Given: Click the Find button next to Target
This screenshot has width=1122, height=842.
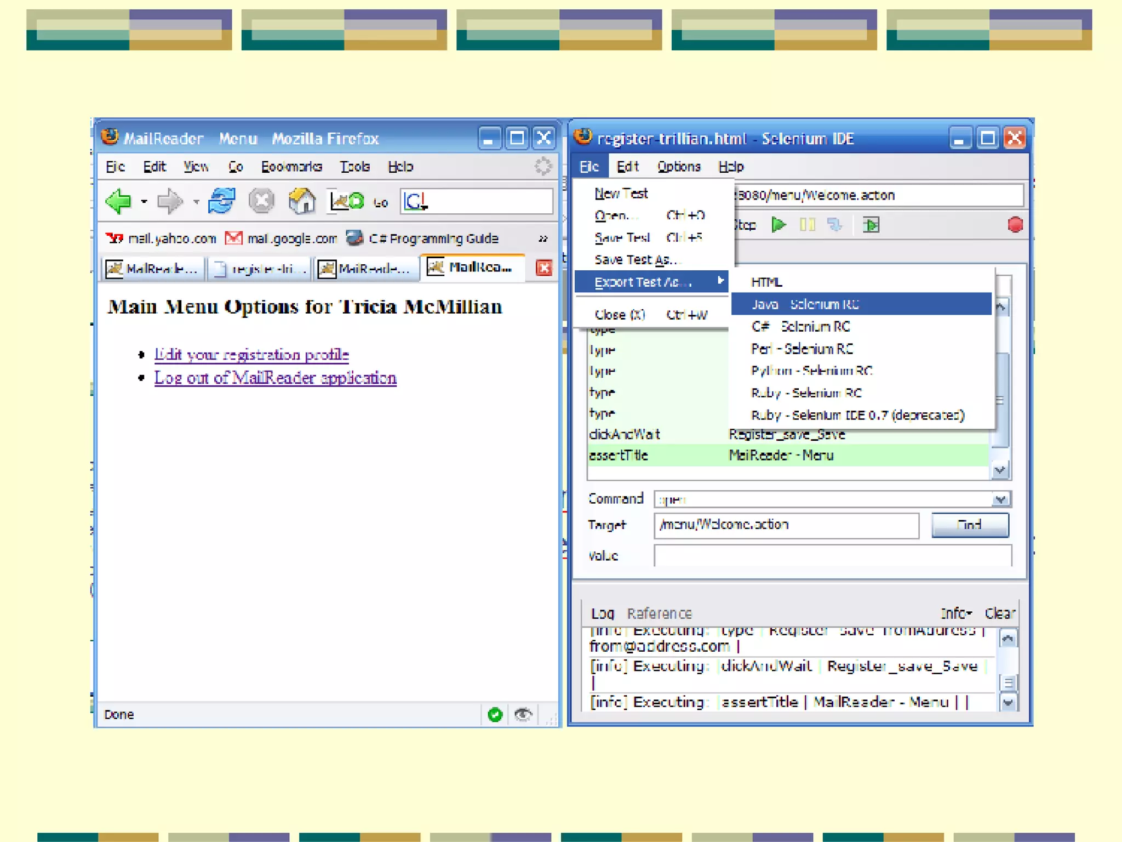Looking at the screenshot, I should 969,525.
